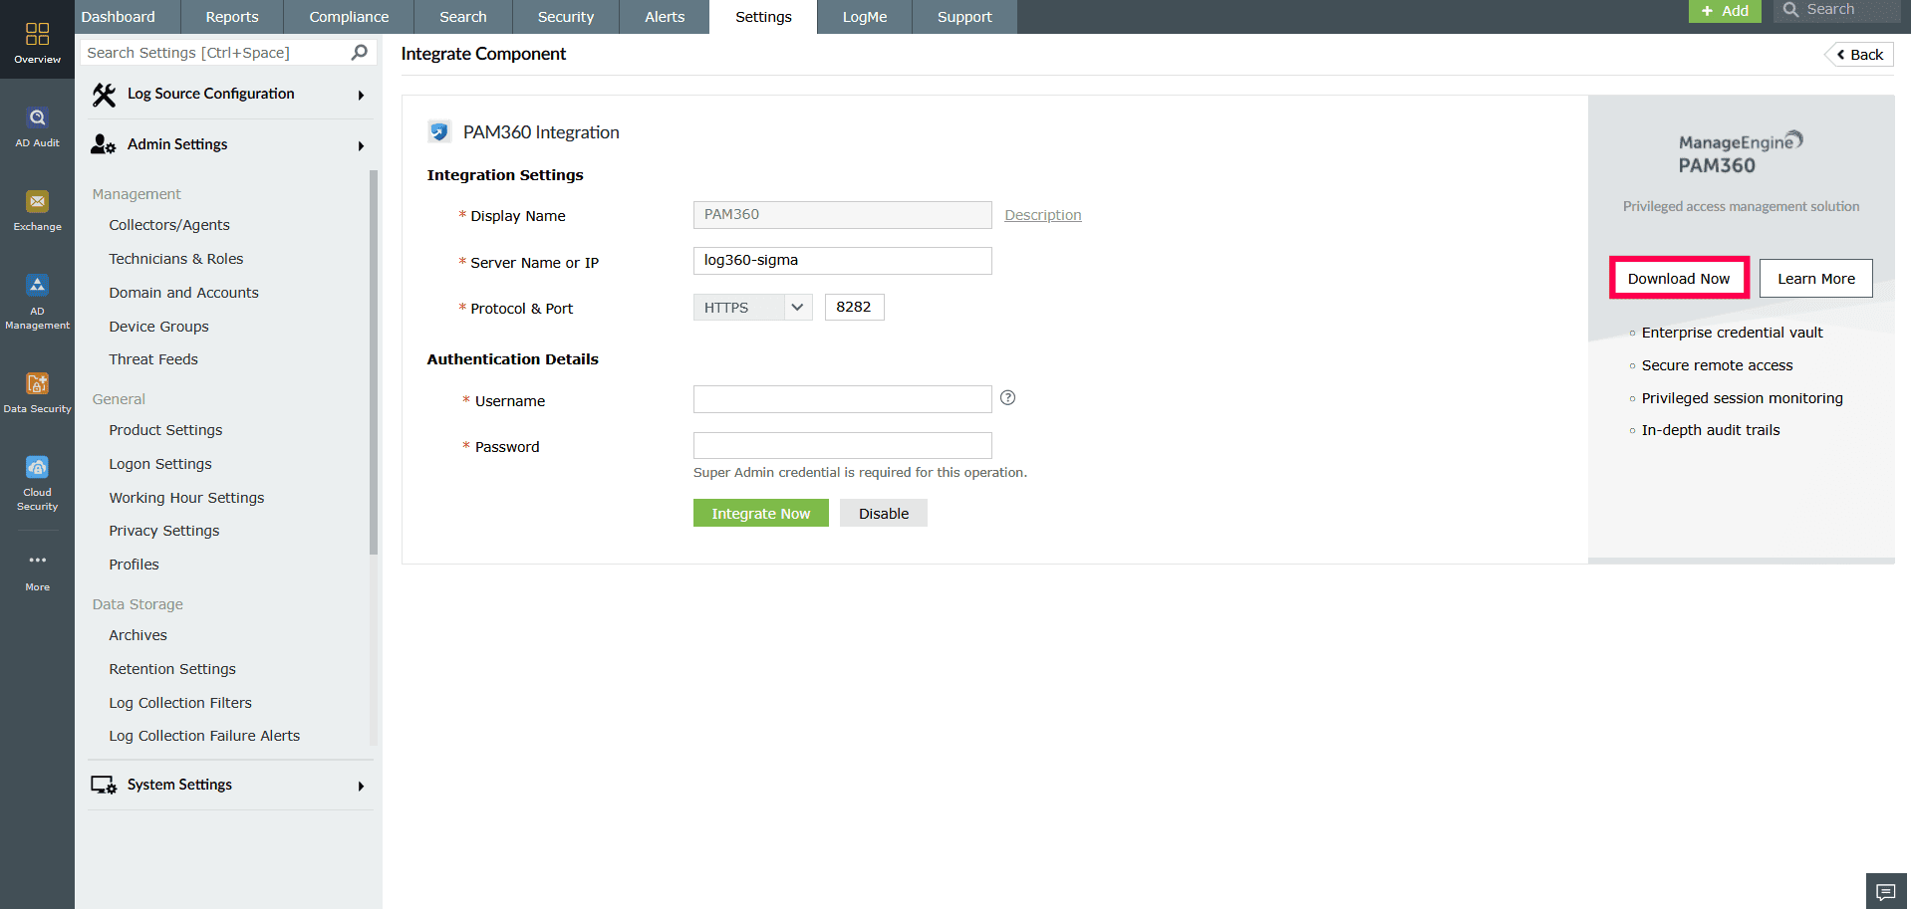Click the PAM360 Integration shield icon

[x=439, y=131]
